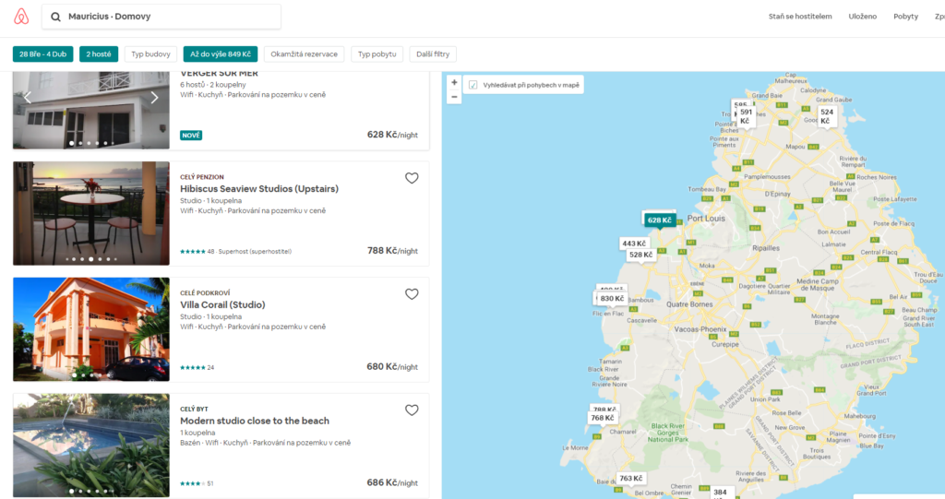Screen dimensions: 945x499
Task: Open the Uloženo menu item
Action: [862, 17]
